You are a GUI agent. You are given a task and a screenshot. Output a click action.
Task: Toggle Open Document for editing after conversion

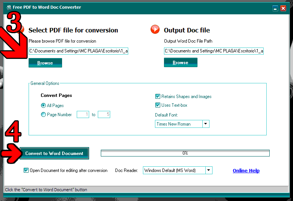pos(26,170)
